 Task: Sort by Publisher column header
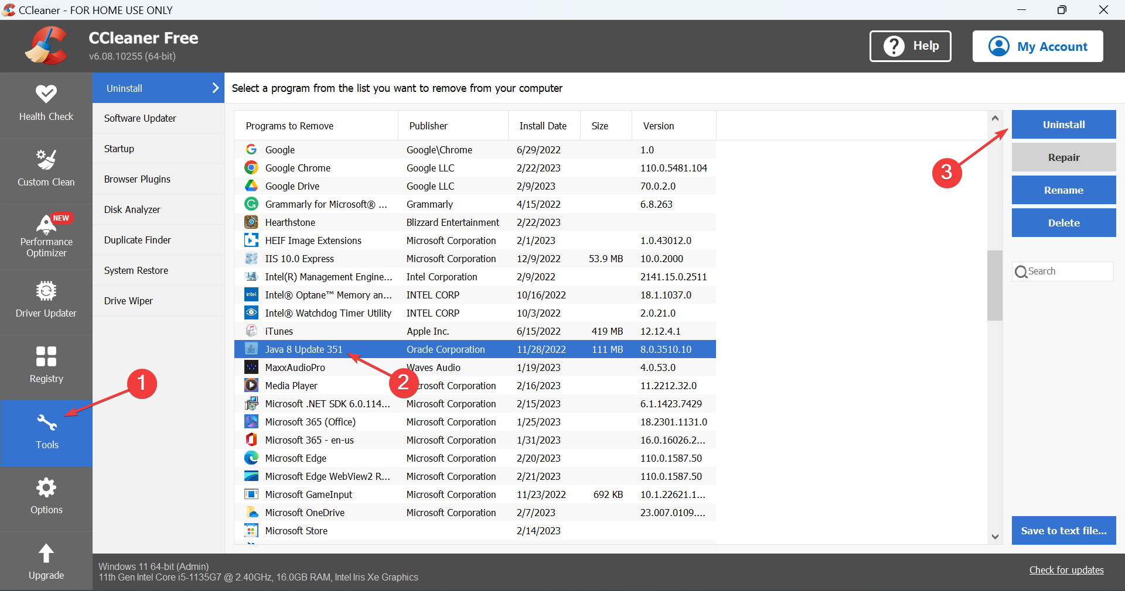[453, 126]
